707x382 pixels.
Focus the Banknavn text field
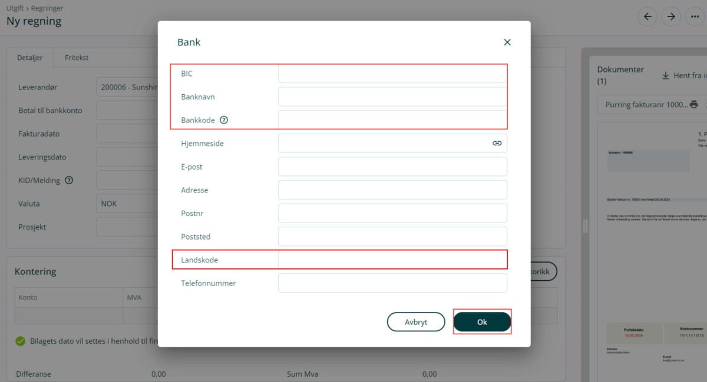pos(392,97)
